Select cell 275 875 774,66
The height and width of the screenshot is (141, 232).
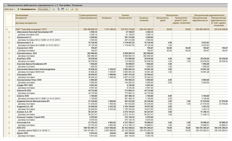click(x=125, y=29)
